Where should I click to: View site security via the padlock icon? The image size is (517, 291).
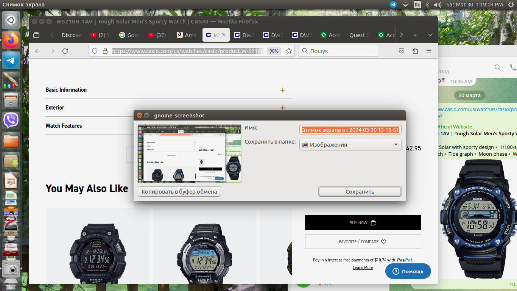[x=105, y=51]
